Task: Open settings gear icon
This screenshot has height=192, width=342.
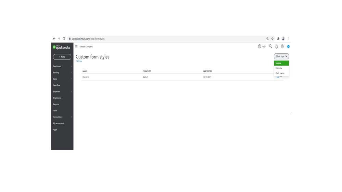Action: click(x=282, y=46)
